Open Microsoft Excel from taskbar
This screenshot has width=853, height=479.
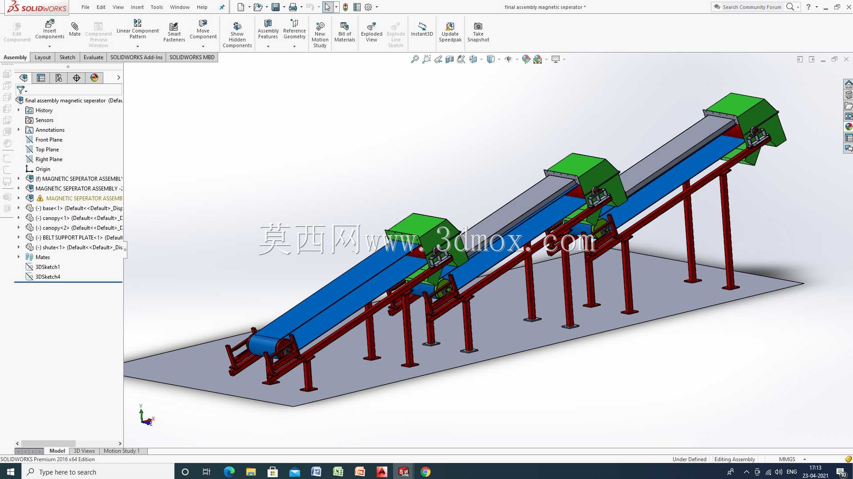338,472
